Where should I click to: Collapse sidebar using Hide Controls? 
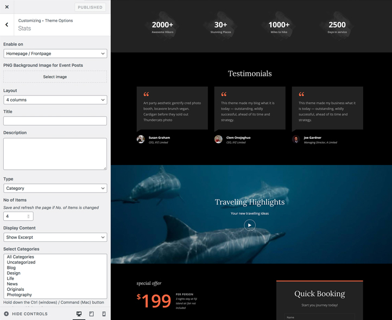click(26, 313)
